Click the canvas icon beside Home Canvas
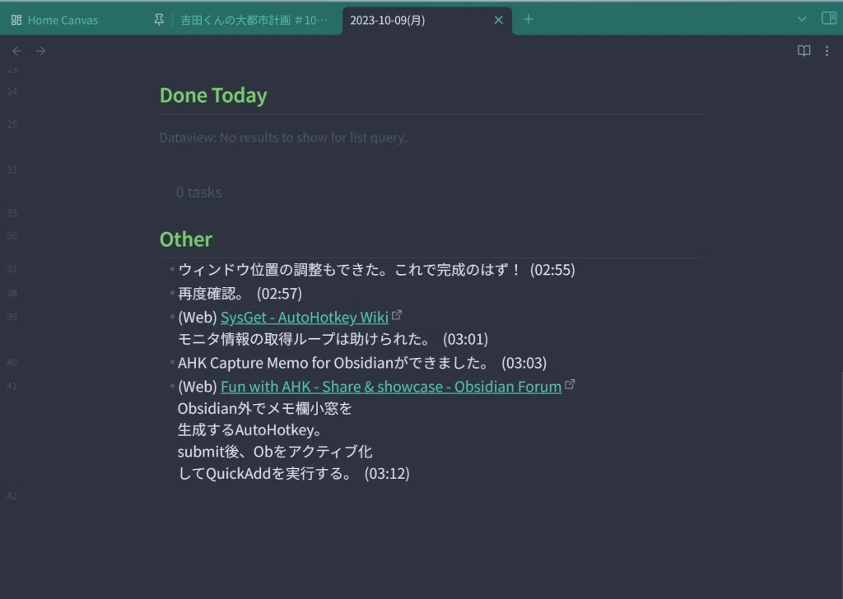Viewport: 843px width, 599px height. 16,20
